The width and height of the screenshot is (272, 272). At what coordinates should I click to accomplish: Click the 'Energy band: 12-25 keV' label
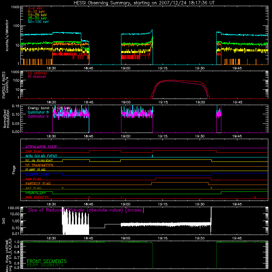pyautogui.click(x=49, y=108)
